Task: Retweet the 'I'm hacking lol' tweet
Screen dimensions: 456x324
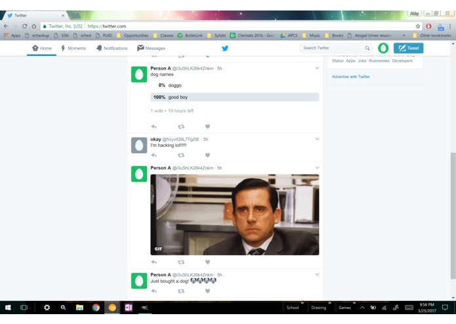Action: [181, 155]
